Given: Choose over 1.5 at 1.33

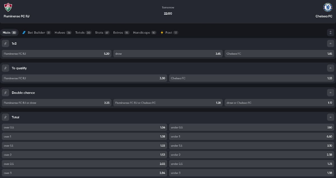Looking at the screenshot, I should point(85,145).
